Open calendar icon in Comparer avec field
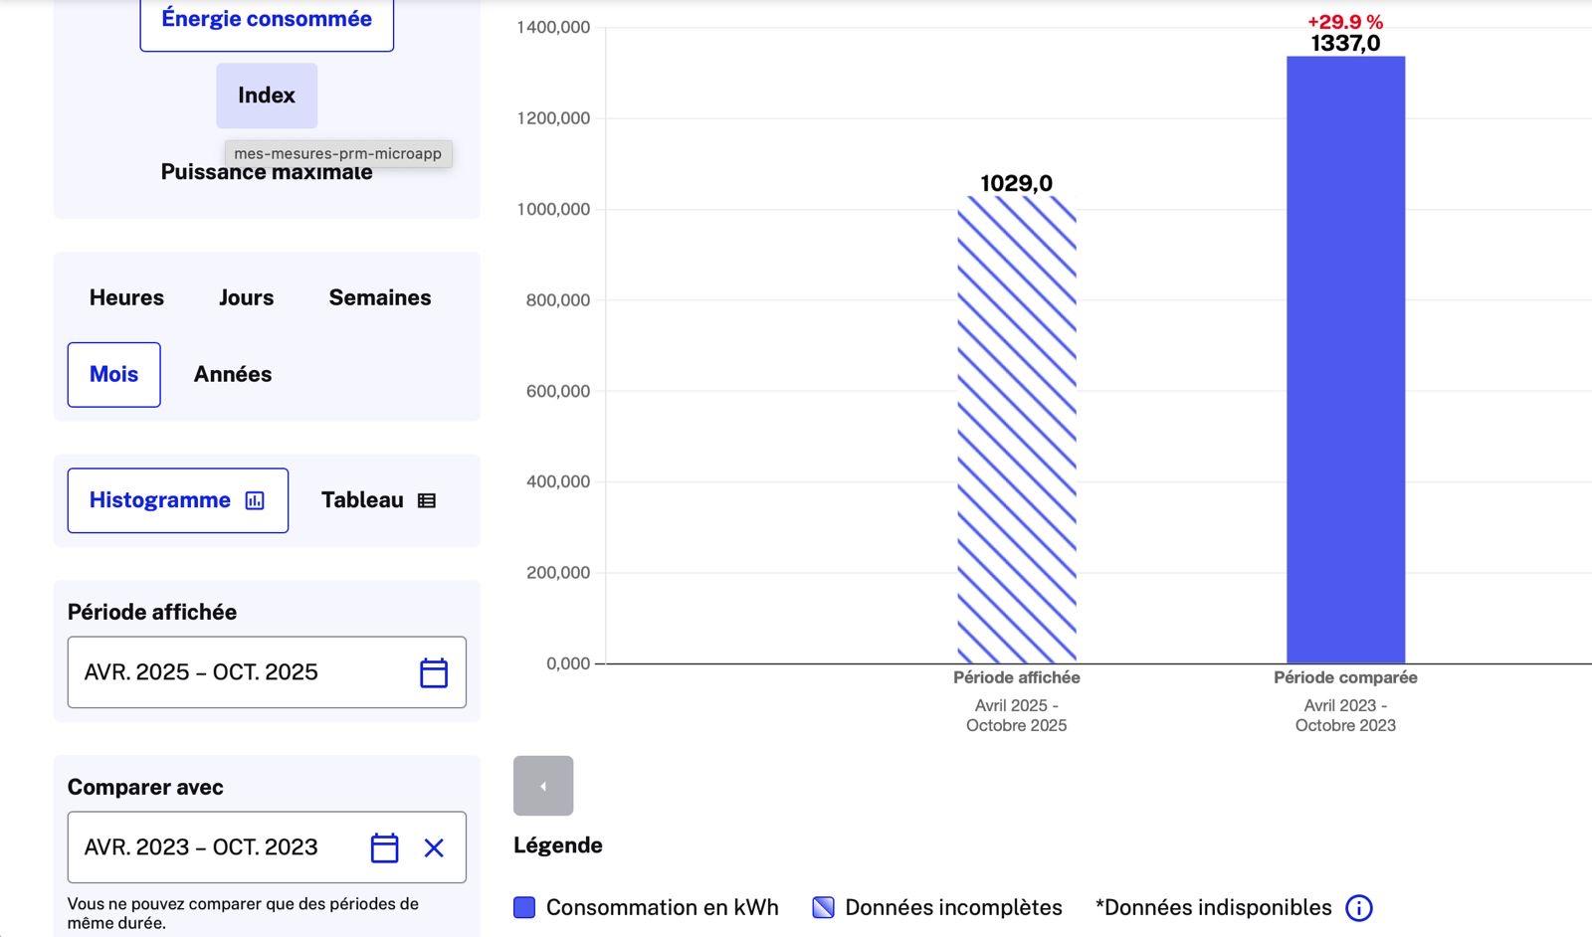 [384, 847]
